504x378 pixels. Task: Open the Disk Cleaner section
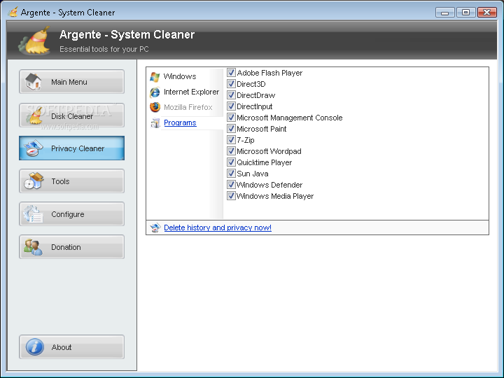[x=71, y=115]
